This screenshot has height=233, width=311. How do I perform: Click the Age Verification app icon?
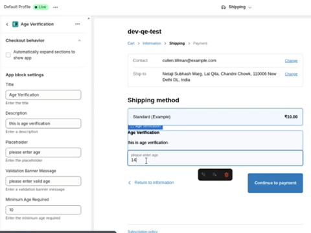(15, 24)
